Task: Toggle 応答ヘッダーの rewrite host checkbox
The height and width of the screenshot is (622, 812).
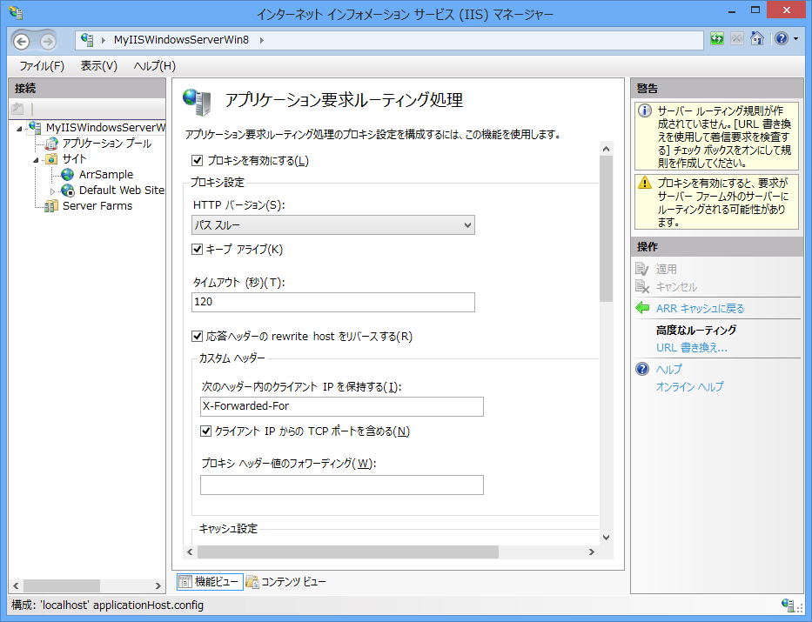Action: (x=197, y=337)
